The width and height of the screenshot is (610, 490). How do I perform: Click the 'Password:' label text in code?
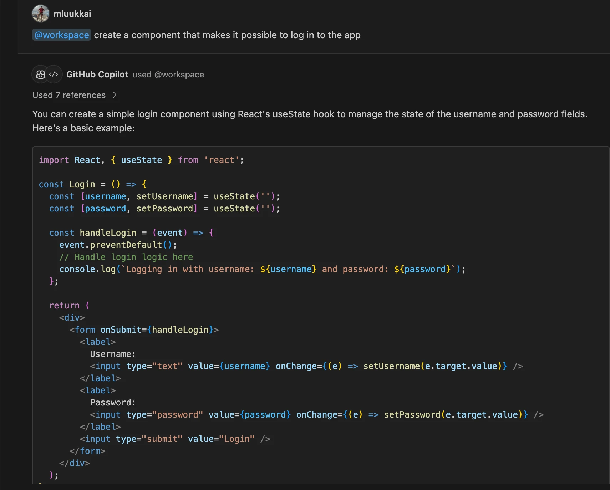113,403
